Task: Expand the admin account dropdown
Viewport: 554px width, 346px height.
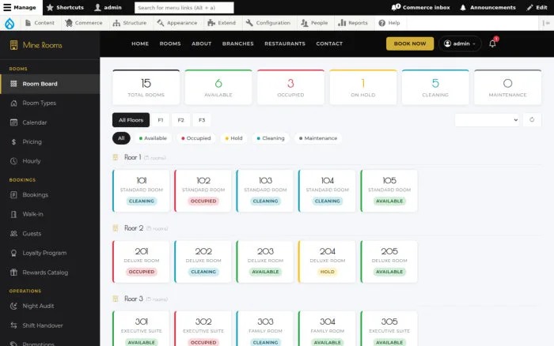Action: (460, 43)
